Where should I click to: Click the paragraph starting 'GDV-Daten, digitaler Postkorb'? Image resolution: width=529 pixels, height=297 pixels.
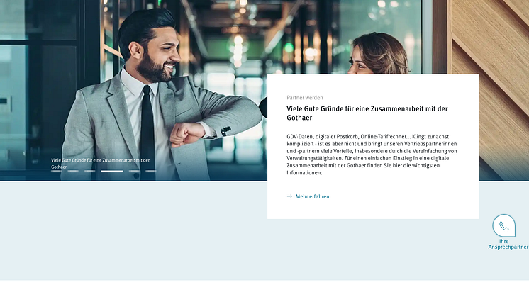pyautogui.click(x=372, y=155)
